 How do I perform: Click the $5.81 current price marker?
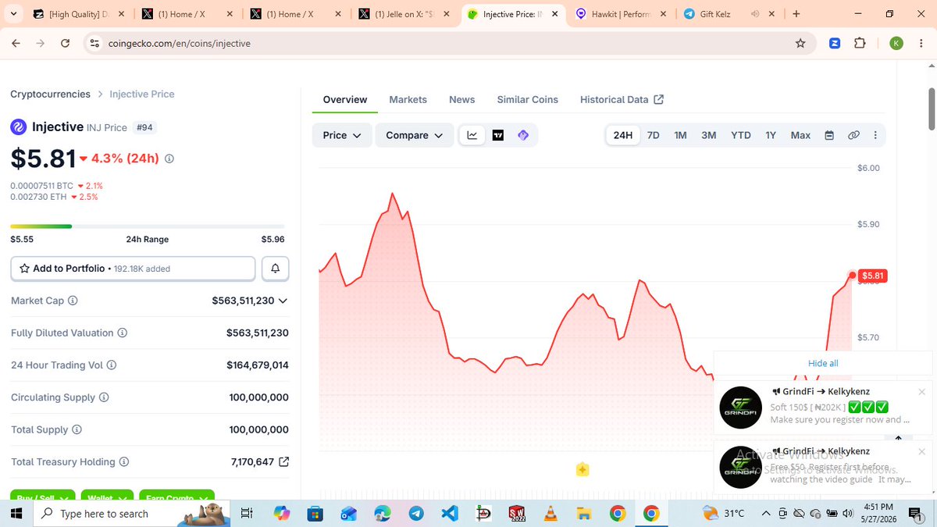(x=874, y=276)
